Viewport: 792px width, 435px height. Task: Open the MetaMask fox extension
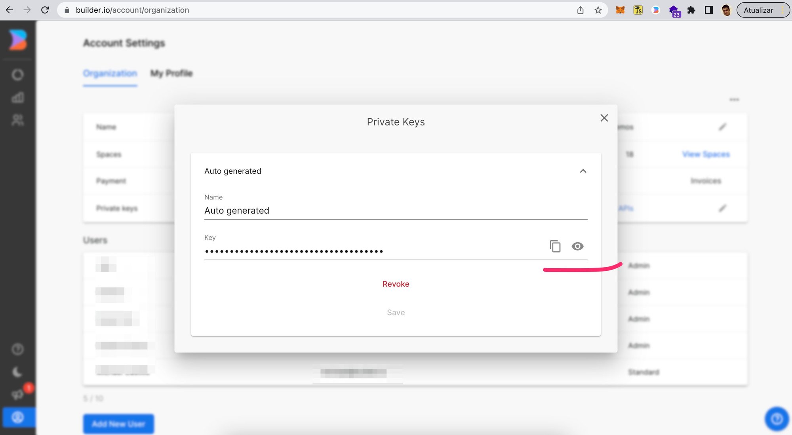[620, 10]
